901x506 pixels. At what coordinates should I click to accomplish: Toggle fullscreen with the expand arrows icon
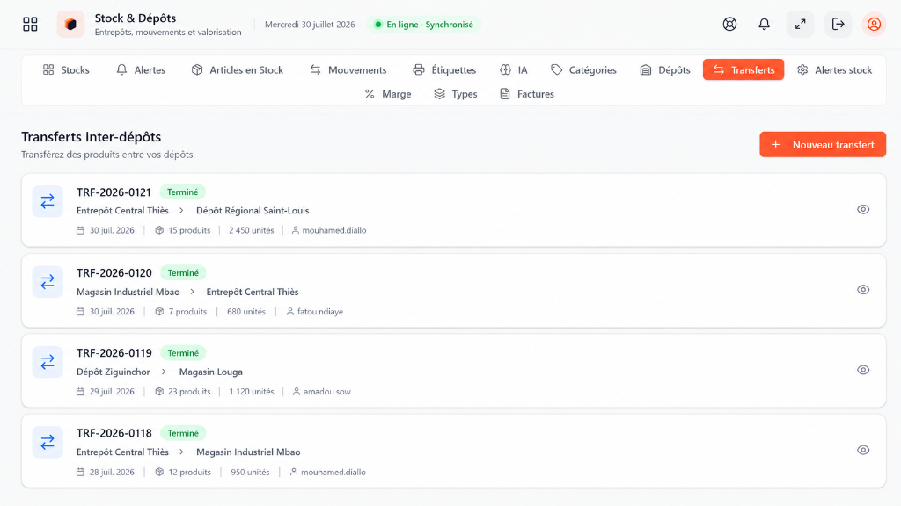click(801, 24)
